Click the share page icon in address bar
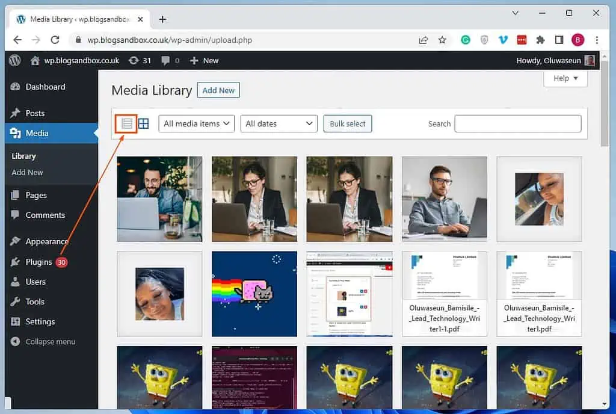The width and height of the screenshot is (616, 414). (423, 40)
